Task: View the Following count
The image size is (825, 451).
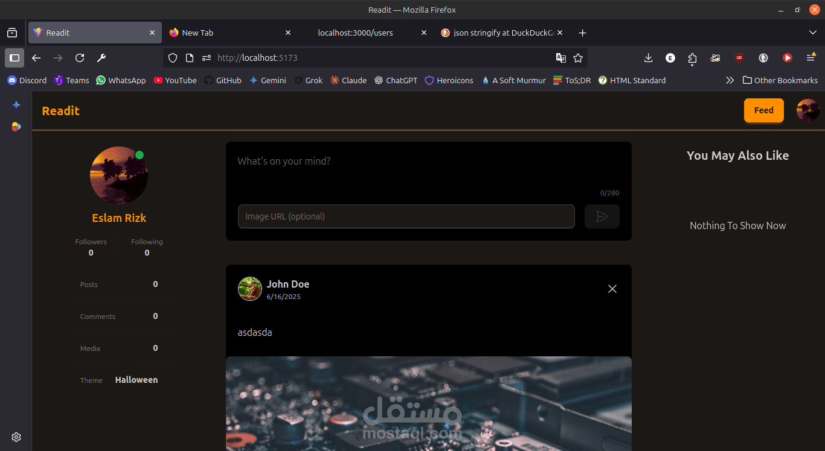Action: click(147, 247)
